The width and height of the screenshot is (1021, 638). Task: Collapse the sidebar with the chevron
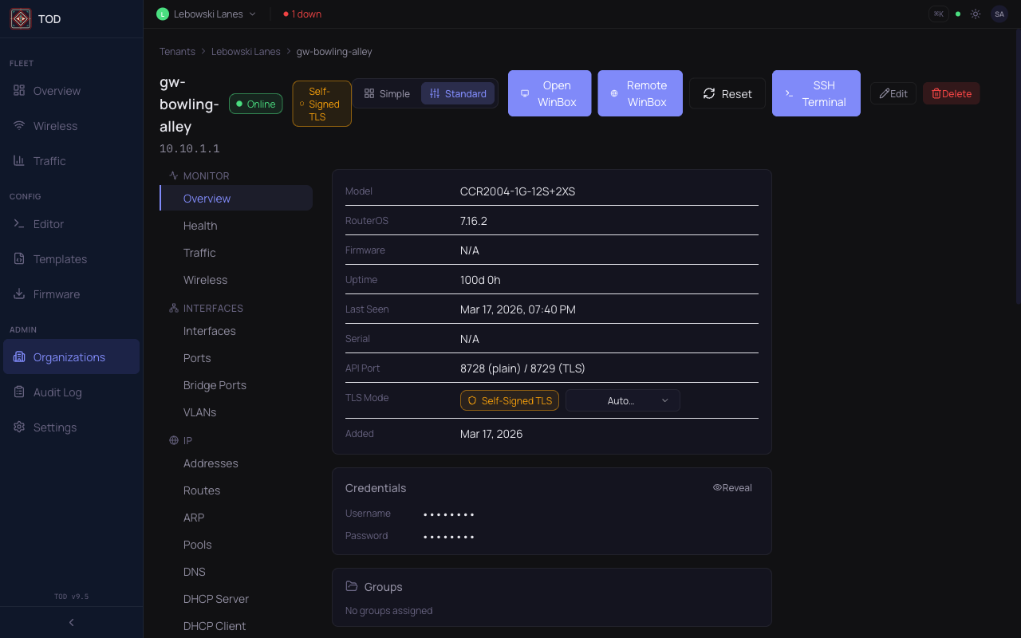(71, 622)
